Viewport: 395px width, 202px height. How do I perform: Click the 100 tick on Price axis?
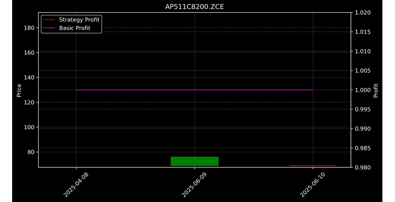[29, 127]
